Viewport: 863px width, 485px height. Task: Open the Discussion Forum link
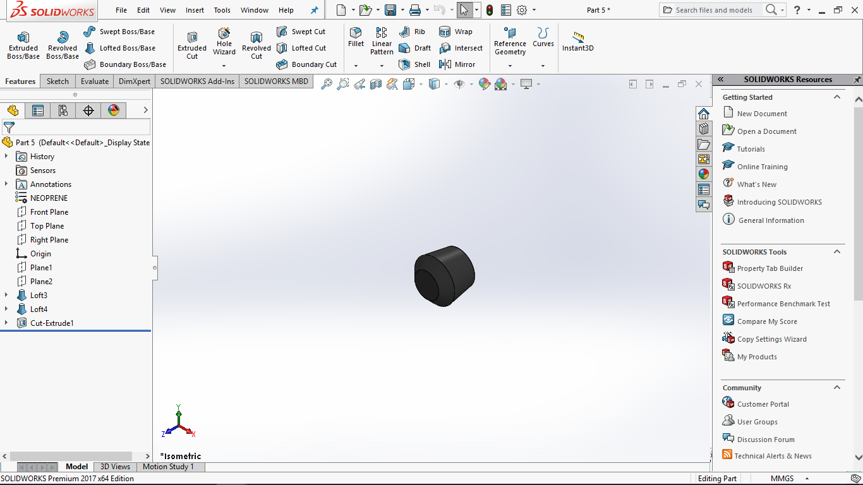[766, 440]
